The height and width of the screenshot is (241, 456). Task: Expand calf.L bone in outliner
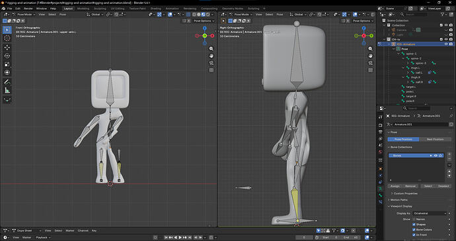[x=408, y=72]
